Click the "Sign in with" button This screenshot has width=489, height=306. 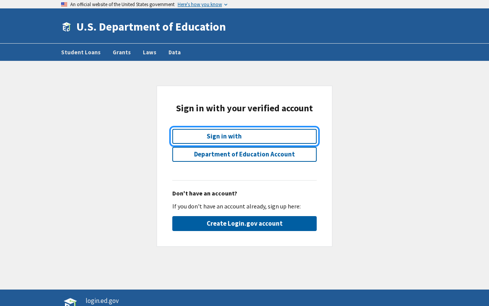pos(244,137)
